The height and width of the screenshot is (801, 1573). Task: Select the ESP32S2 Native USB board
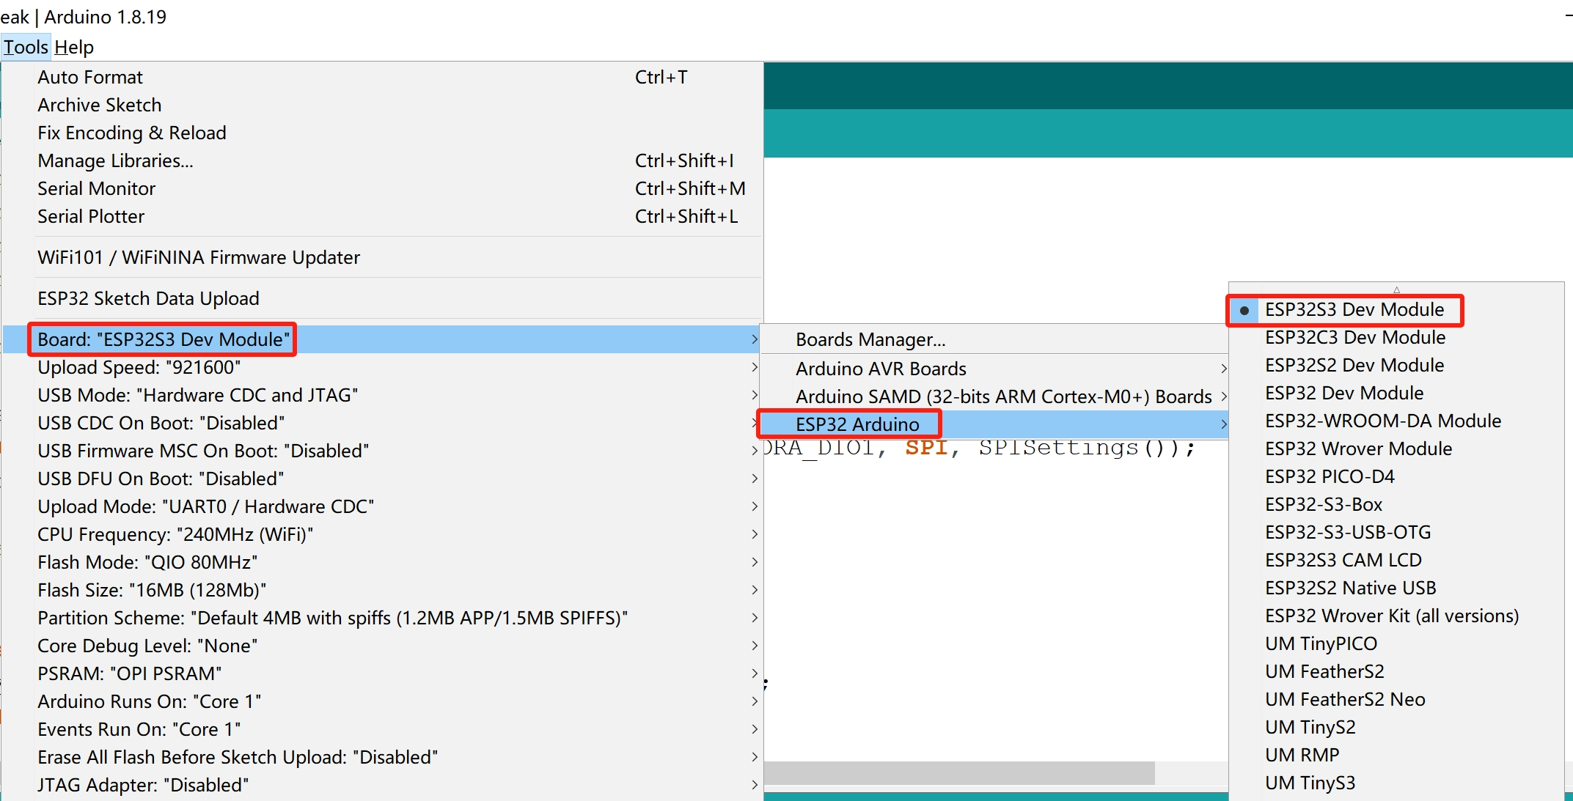(1396, 588)
